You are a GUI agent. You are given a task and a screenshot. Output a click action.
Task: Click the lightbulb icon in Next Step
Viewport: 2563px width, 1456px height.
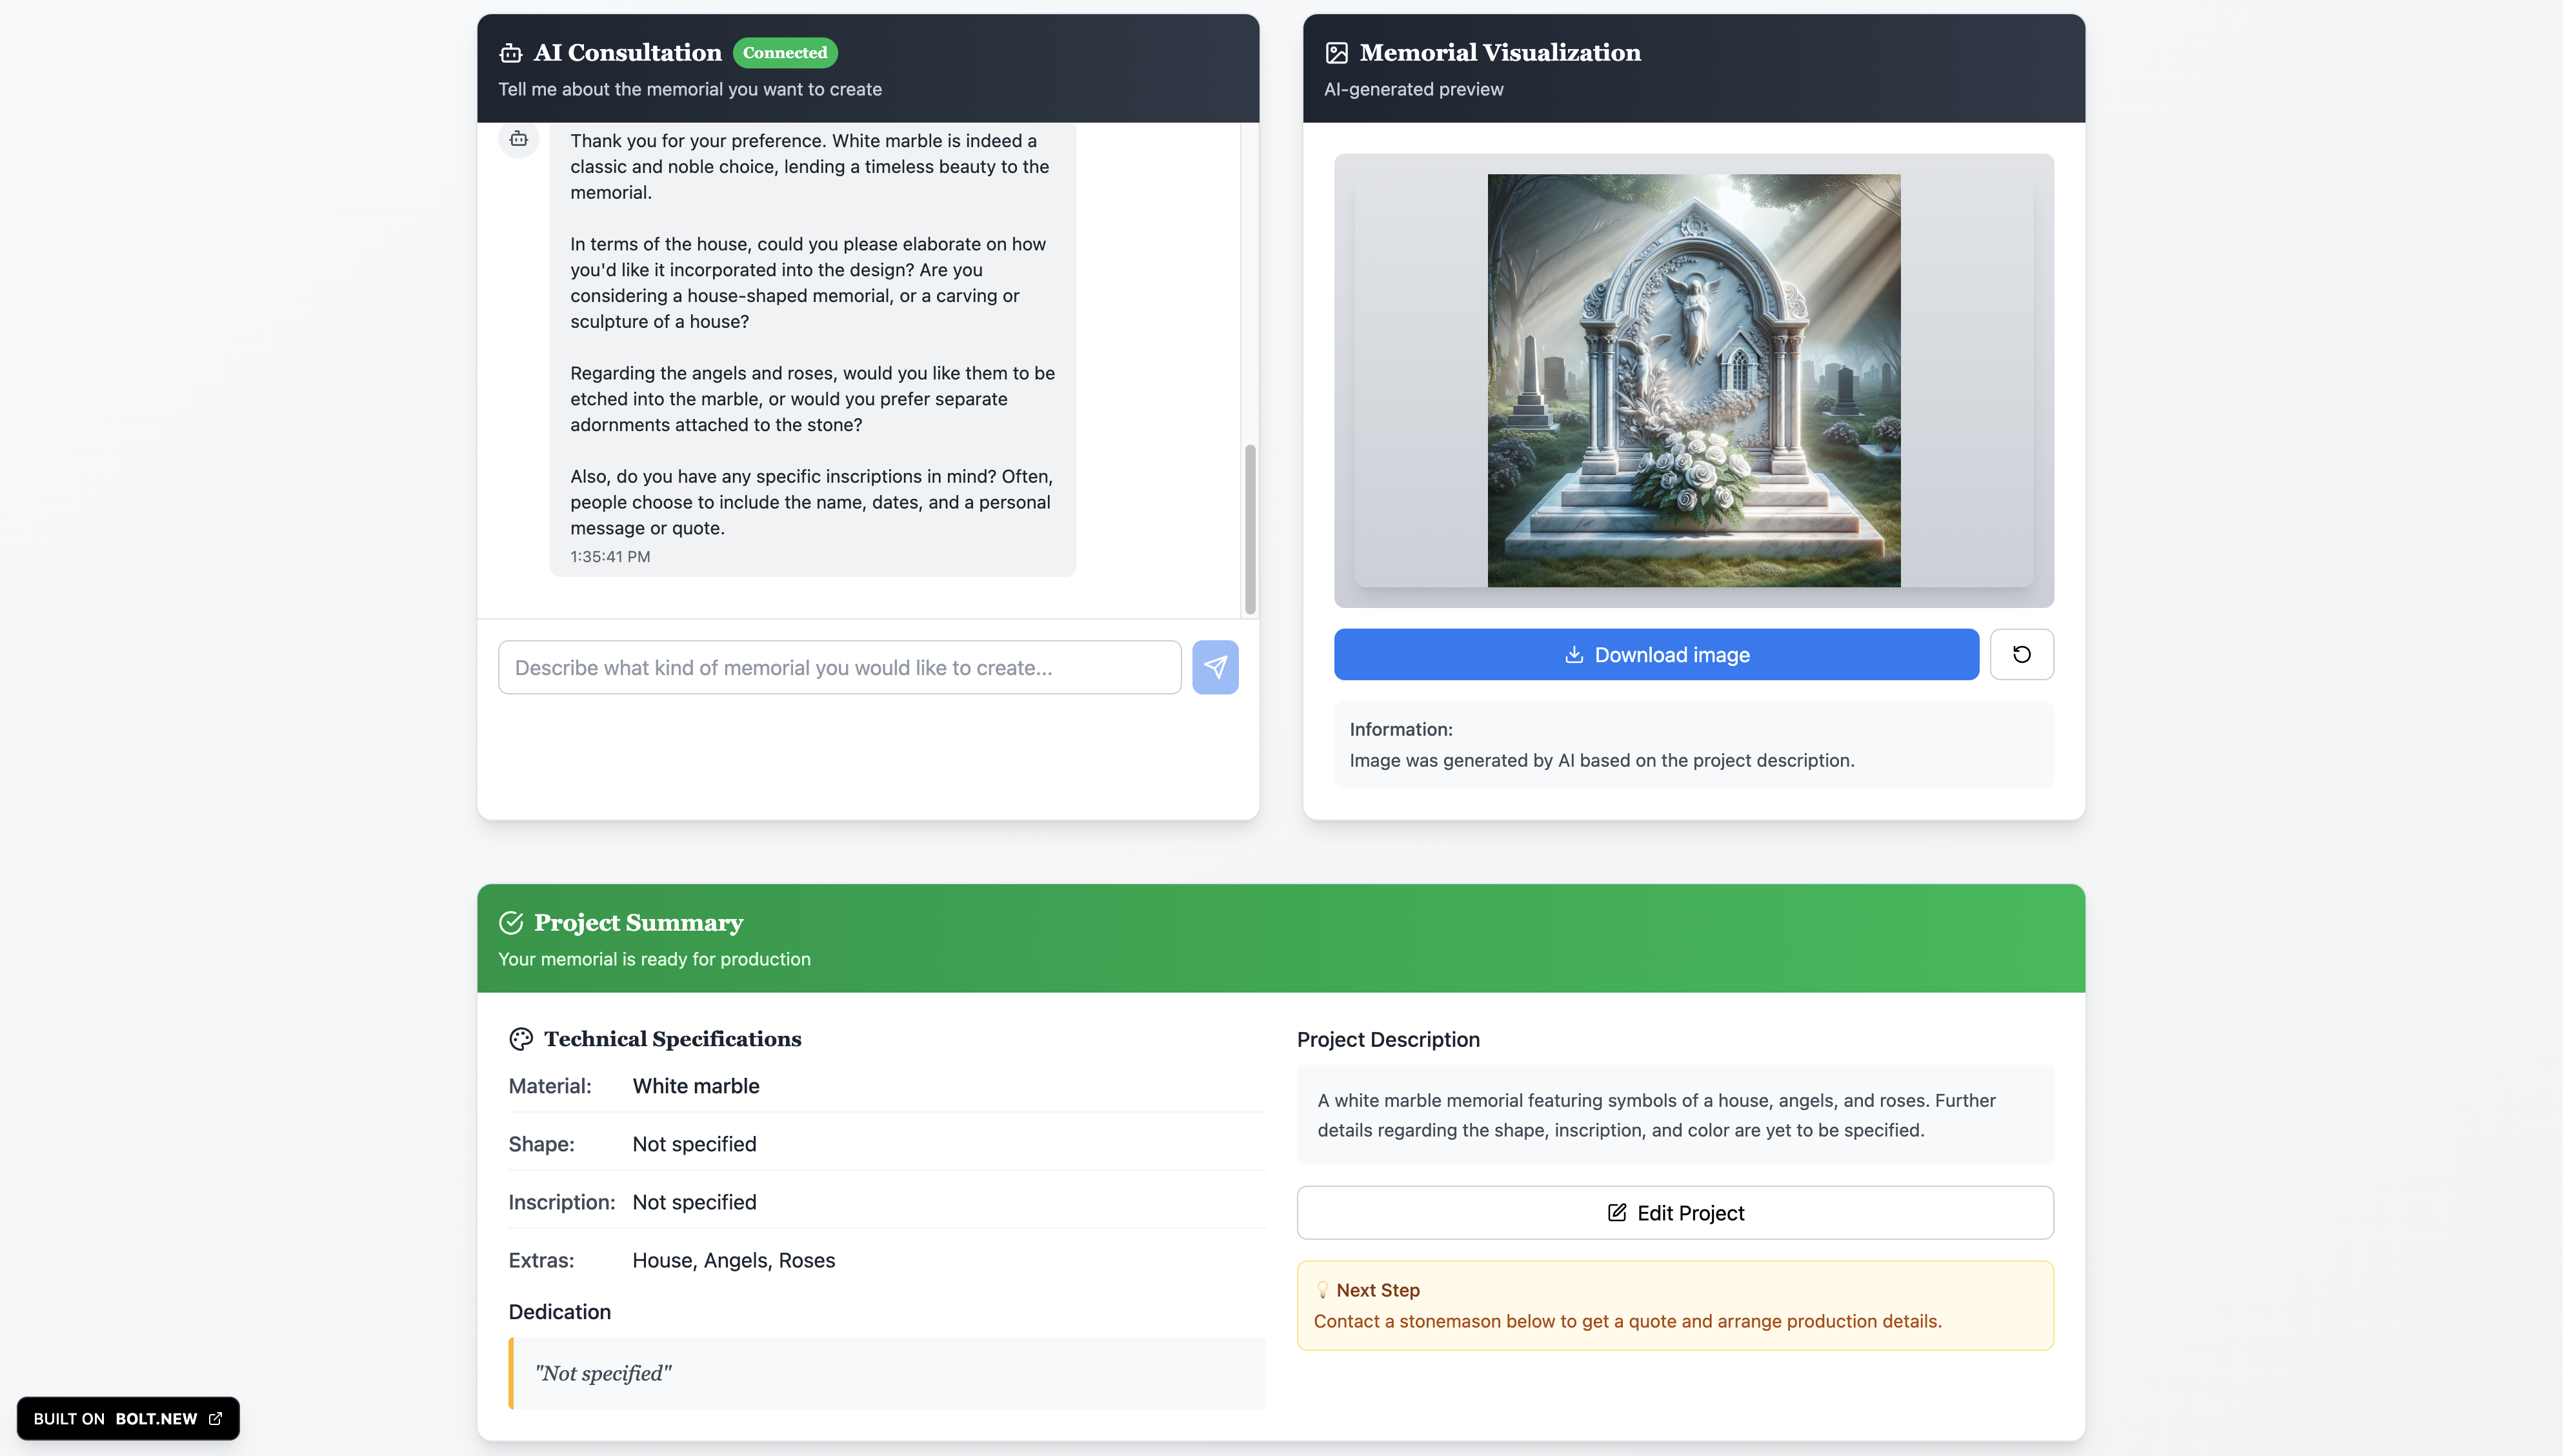coord(1323,1290)
